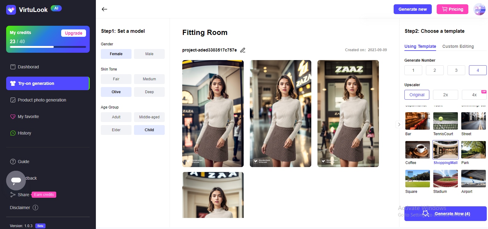Choose Olive skin tone
This screenshot has height=229, width=488.
[116, 92]
